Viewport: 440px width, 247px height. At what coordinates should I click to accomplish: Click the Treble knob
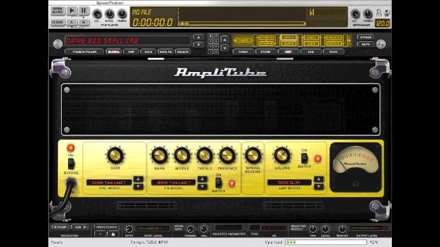click(x=205, y=156)
